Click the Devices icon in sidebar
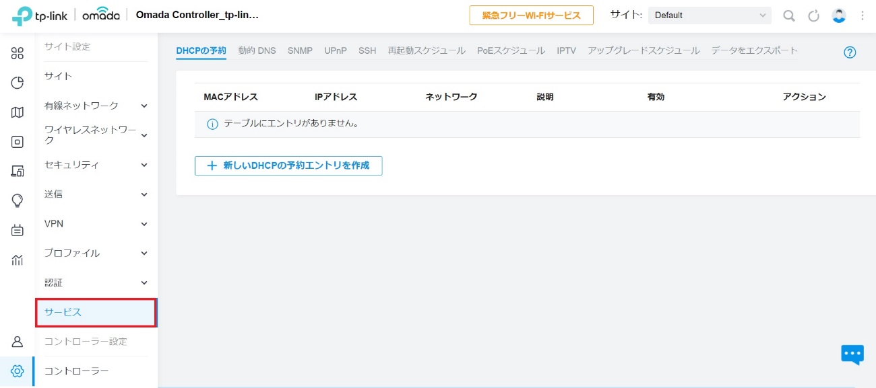Screen dimensions: 876x388 pos(18,142)
